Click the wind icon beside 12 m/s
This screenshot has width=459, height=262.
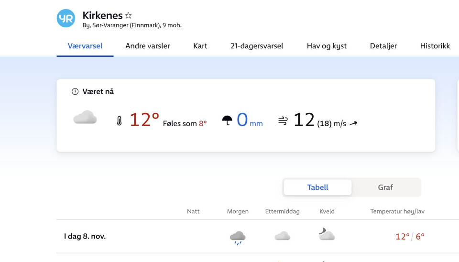[283, 121]
